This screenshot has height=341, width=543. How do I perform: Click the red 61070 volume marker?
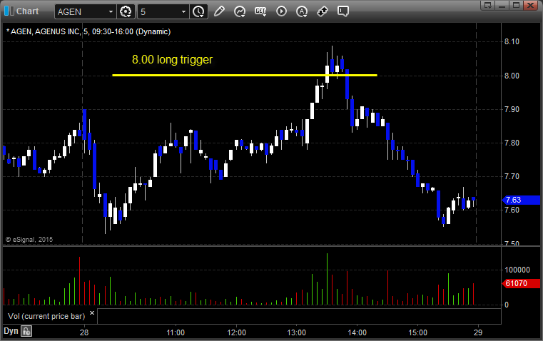click(x=521, y=283)
